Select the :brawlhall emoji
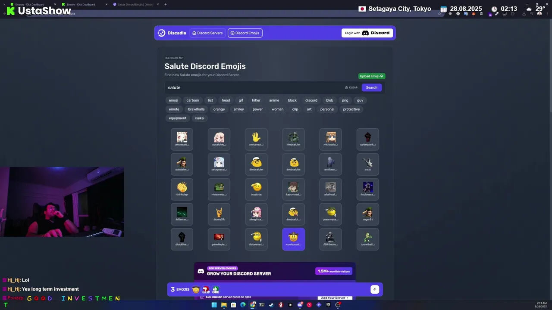This screenshot has width=552, height=310. pyautogui.click(x=368, y=239)
